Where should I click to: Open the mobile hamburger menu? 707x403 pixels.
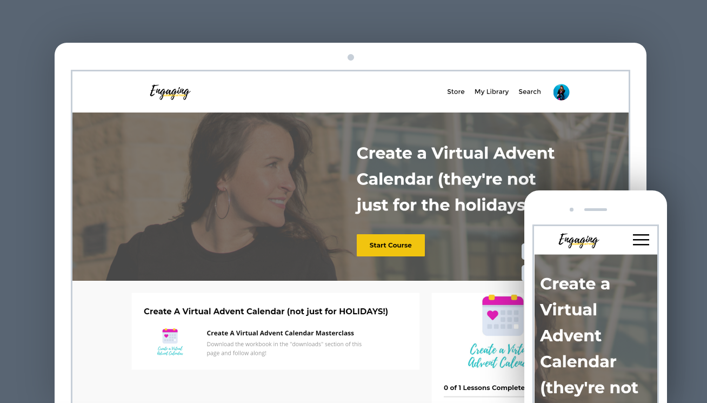click(641, 240)
